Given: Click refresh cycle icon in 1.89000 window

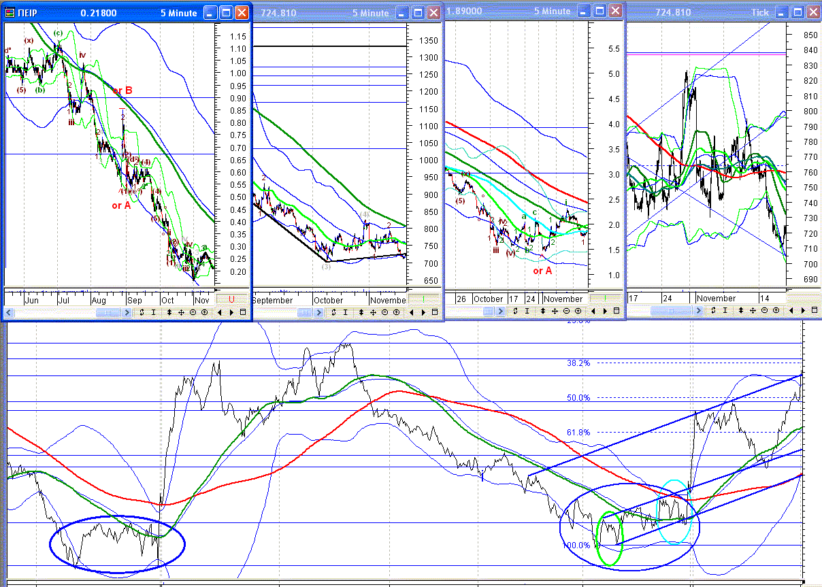Looking at the screenshot, I should point(516,311).
